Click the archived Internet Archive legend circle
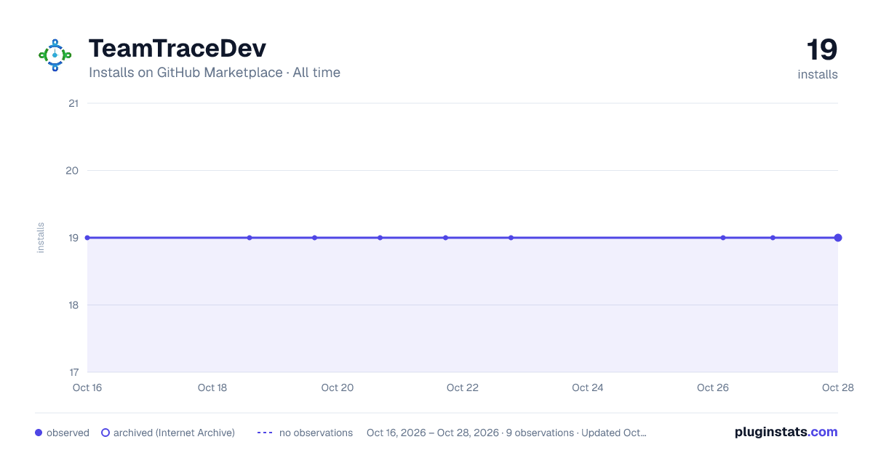This screenshot has height=458, width=873. click(105, 433)
